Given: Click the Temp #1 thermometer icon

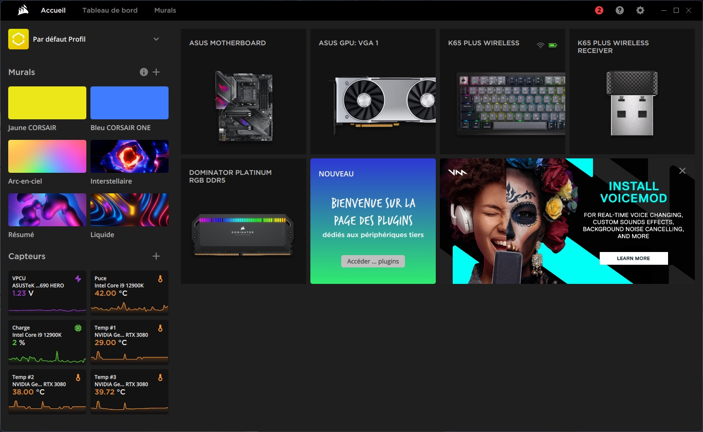Looking at the screenshot, I should point(160,328).
